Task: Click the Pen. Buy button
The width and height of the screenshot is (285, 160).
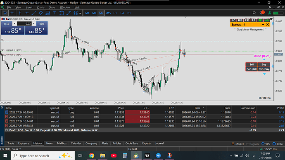Action: click(264, 69)
